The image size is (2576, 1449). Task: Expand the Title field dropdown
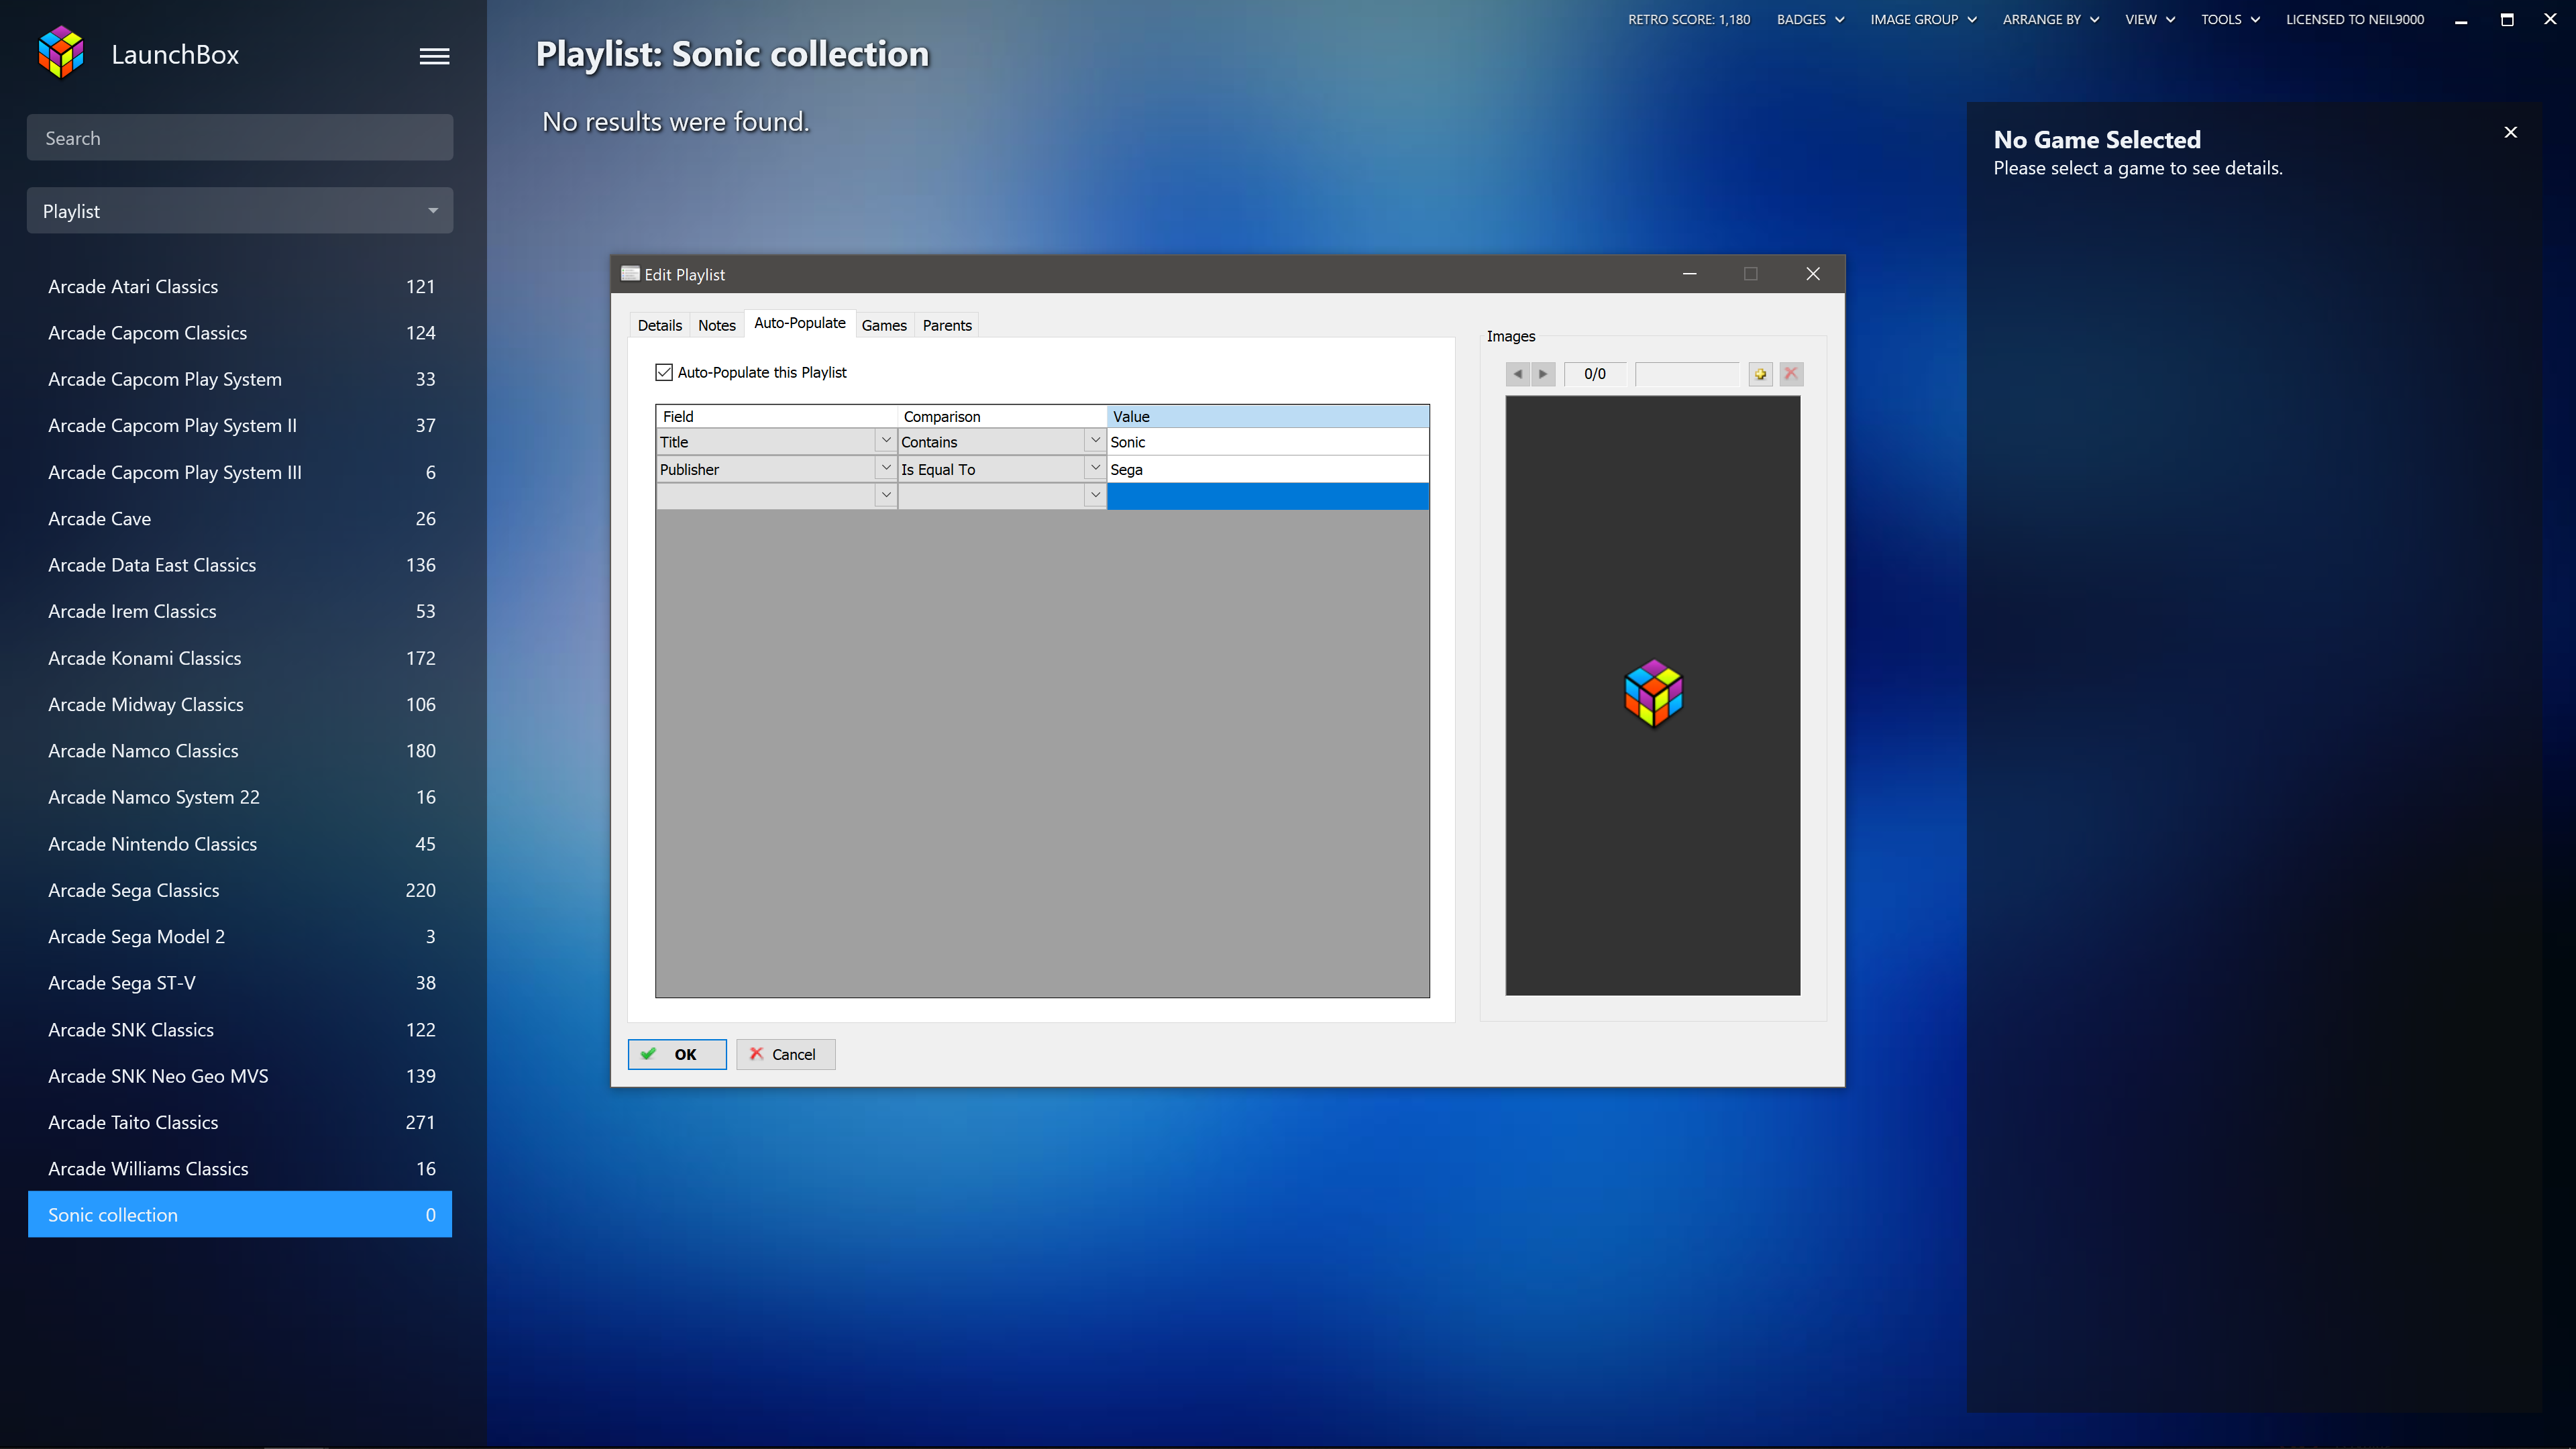tap(886, 441)
